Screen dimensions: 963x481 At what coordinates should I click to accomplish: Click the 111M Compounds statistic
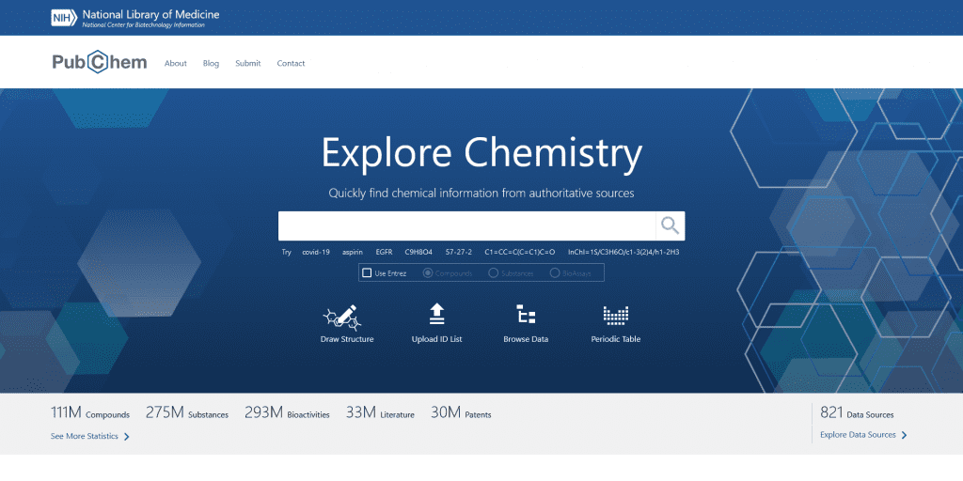[90, 413]
